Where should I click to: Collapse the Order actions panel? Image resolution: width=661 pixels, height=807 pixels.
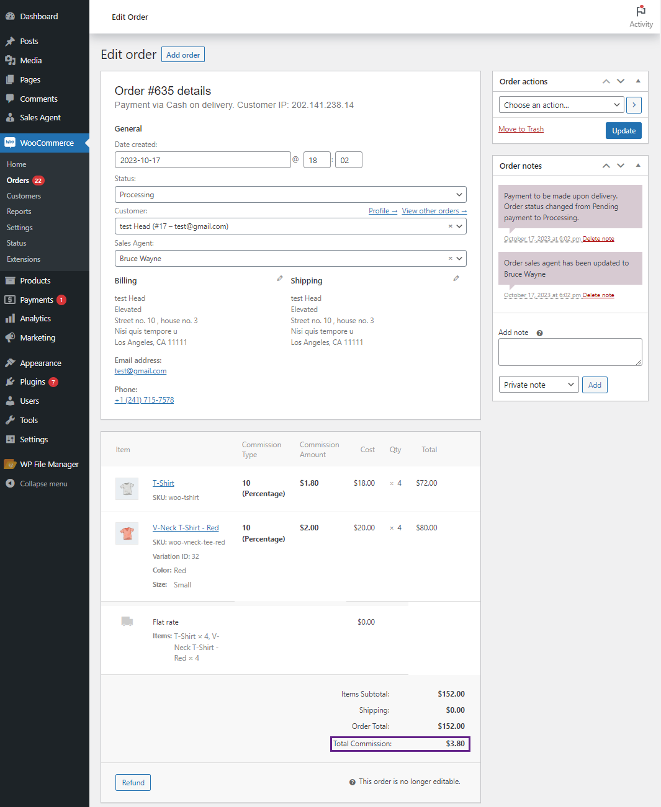click(638, 81)
